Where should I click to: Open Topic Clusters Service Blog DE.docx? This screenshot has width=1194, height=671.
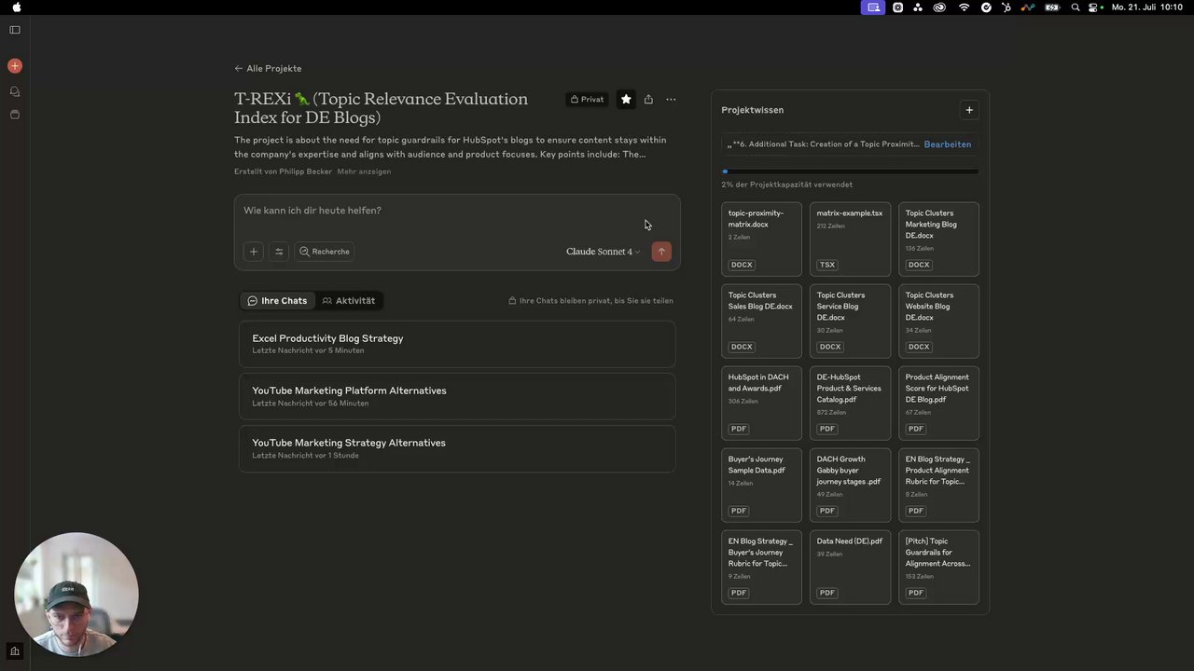click(850, 322)
